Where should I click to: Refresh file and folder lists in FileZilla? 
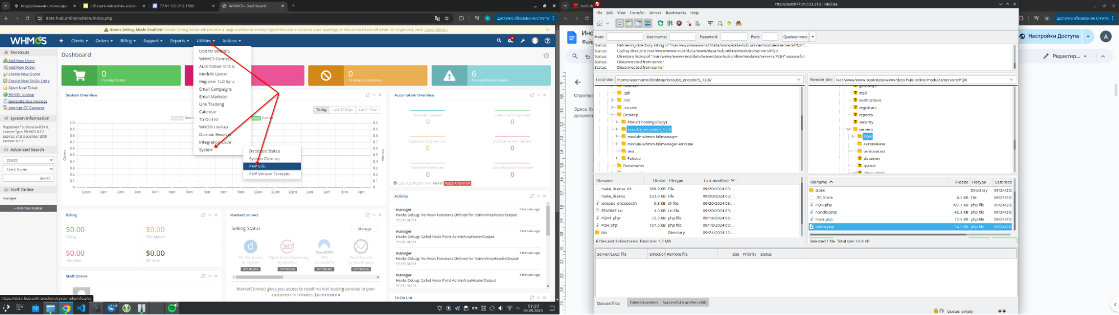pyautogui.click(x=661, y=23)
